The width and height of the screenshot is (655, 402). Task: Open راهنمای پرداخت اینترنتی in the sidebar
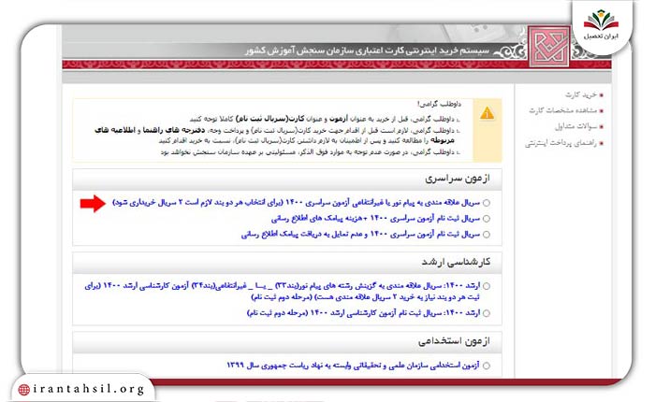[560, 143]
